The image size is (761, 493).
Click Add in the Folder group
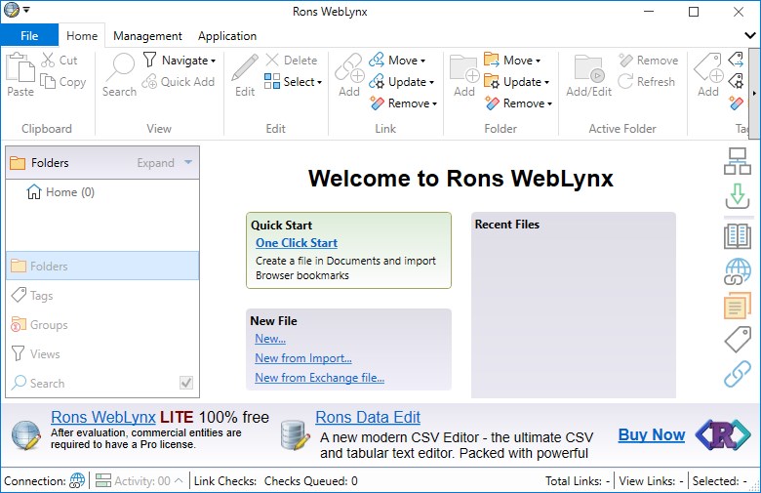[464, 74]
